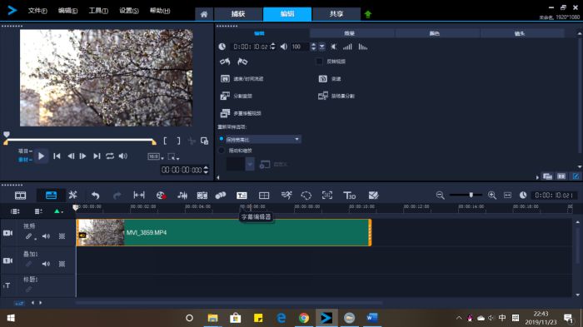Toggle repeat playback in preview

click(110, 156)
